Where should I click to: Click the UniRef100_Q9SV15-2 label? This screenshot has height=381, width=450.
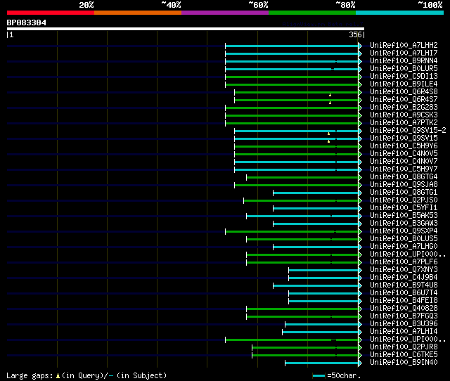408,131
